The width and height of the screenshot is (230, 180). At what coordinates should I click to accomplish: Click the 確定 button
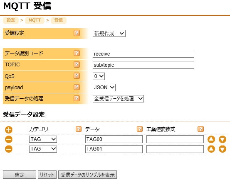pyautogui.click(x=20, y=175)
